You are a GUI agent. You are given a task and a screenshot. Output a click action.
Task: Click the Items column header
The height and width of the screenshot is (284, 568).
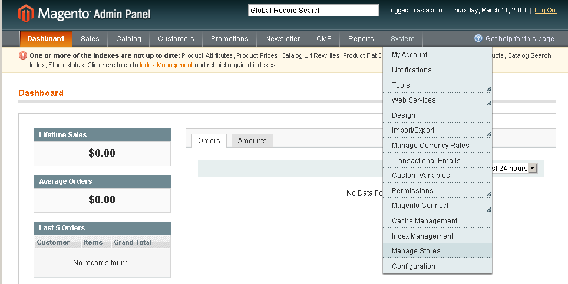tap(95, 242)
